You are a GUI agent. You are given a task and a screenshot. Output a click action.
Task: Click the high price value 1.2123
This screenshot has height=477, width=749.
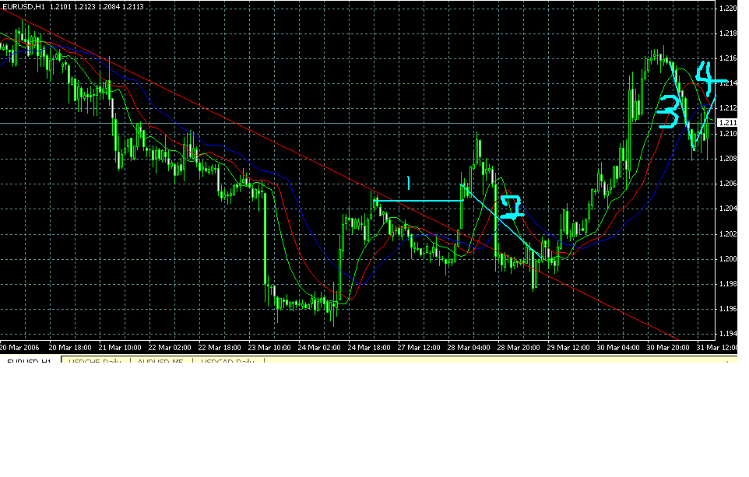(x=85, y=7)
